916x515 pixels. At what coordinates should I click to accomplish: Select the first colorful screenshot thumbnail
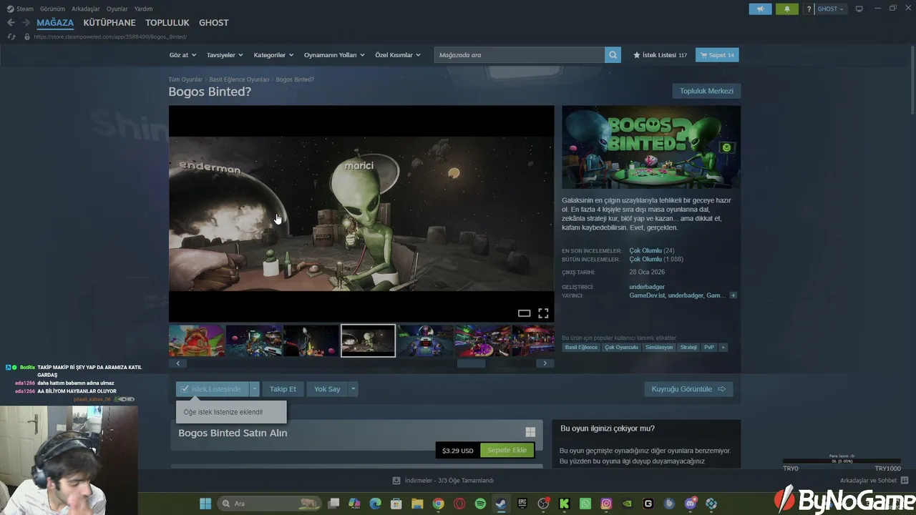[x=197, y=340]
